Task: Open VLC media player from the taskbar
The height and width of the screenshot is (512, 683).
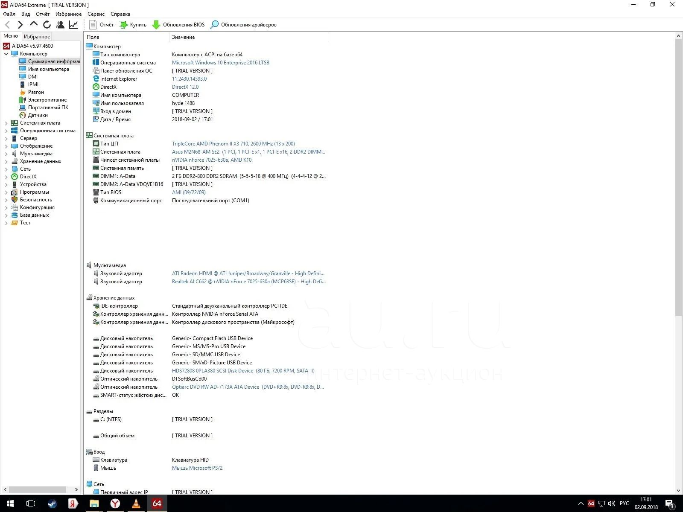Action: coord(136,503)
